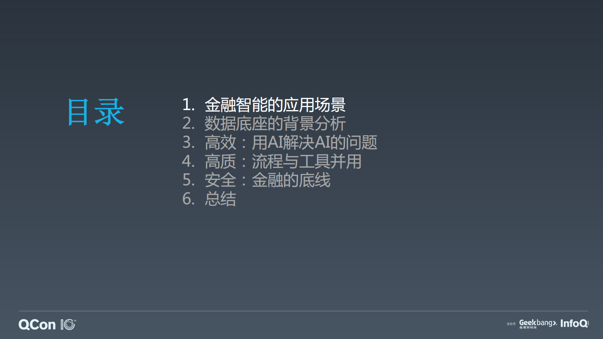Open agenda item 高效：用AI解决AI的问题

point(291,143)
